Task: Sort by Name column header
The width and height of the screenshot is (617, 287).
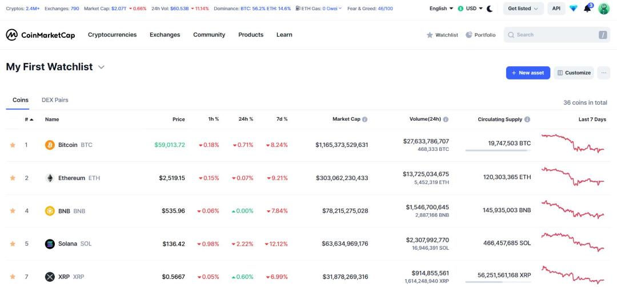Action: coord(52,119)
